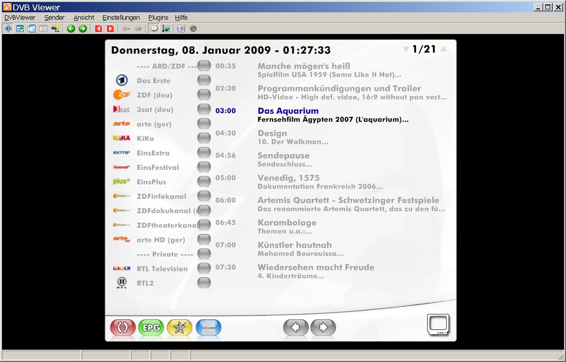Image resolution: width=566 pixels, height=362 pixels.
Task: Click the gray record circle toolbar icon
Action: 193,29
